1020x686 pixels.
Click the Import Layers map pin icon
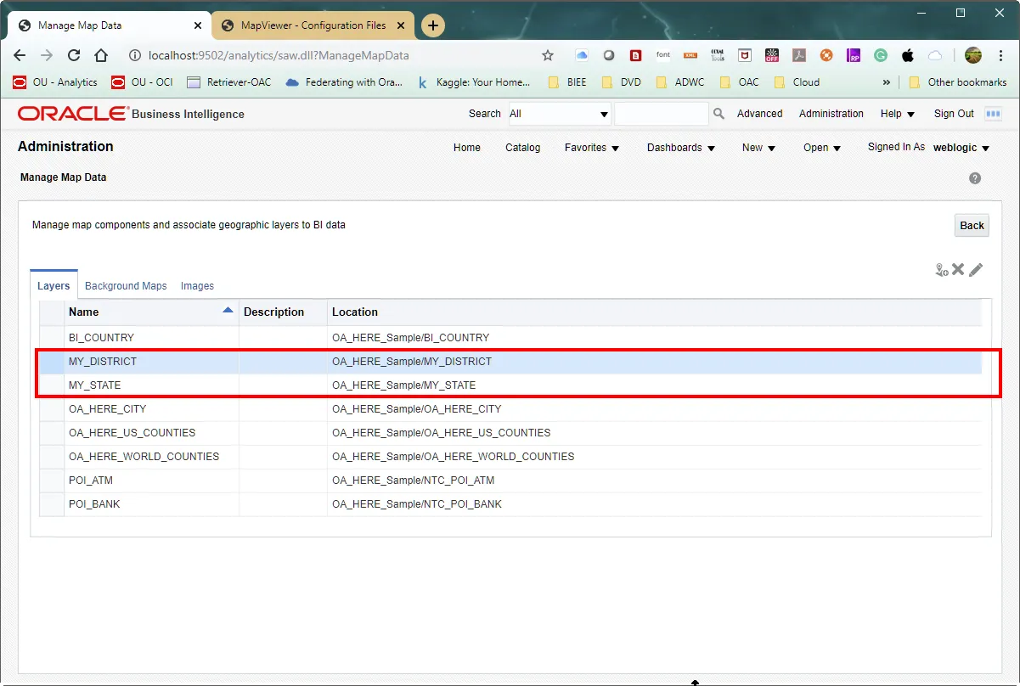click(941, 270)
